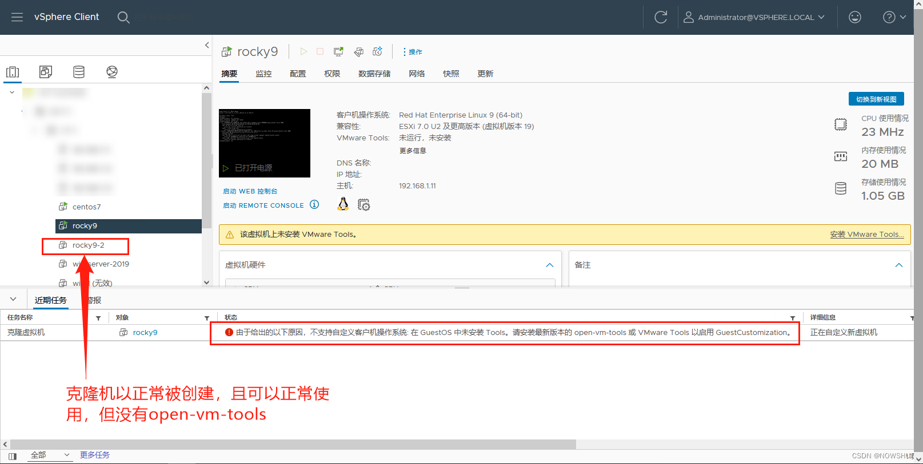Click the host IP 192.168.1.11
The image size is (923, 464).
pyautogui.click(x=417, y=186)
